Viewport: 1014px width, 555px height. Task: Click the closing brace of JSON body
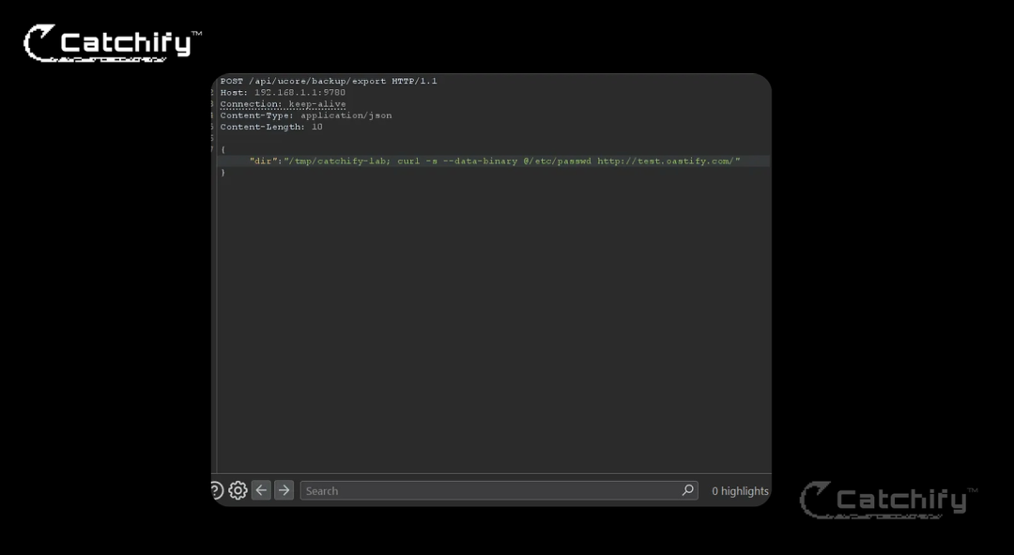point(223,173)
